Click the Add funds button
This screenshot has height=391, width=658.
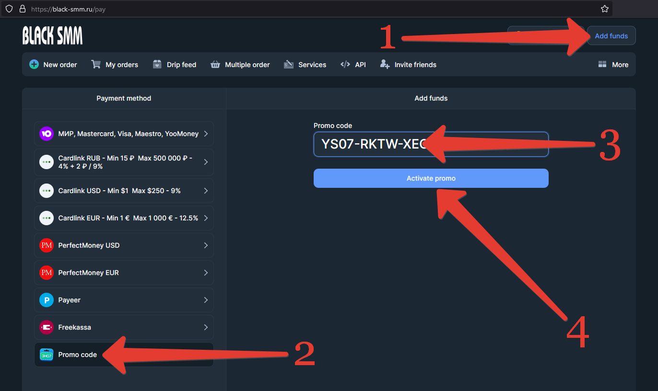click(x=611, y=36)
